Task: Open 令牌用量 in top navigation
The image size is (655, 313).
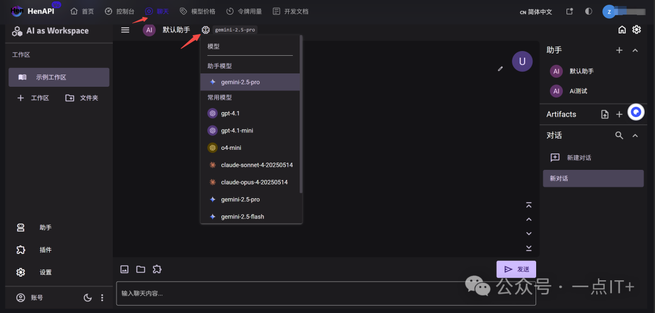Action: (x=244, y=12)
